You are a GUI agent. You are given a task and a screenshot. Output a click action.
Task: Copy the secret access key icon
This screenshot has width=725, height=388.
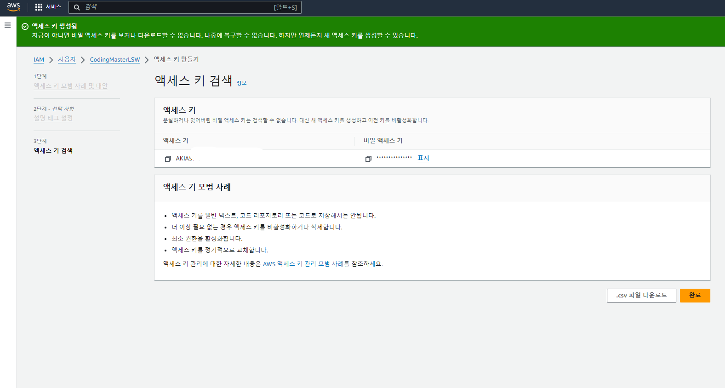point(368,159)
